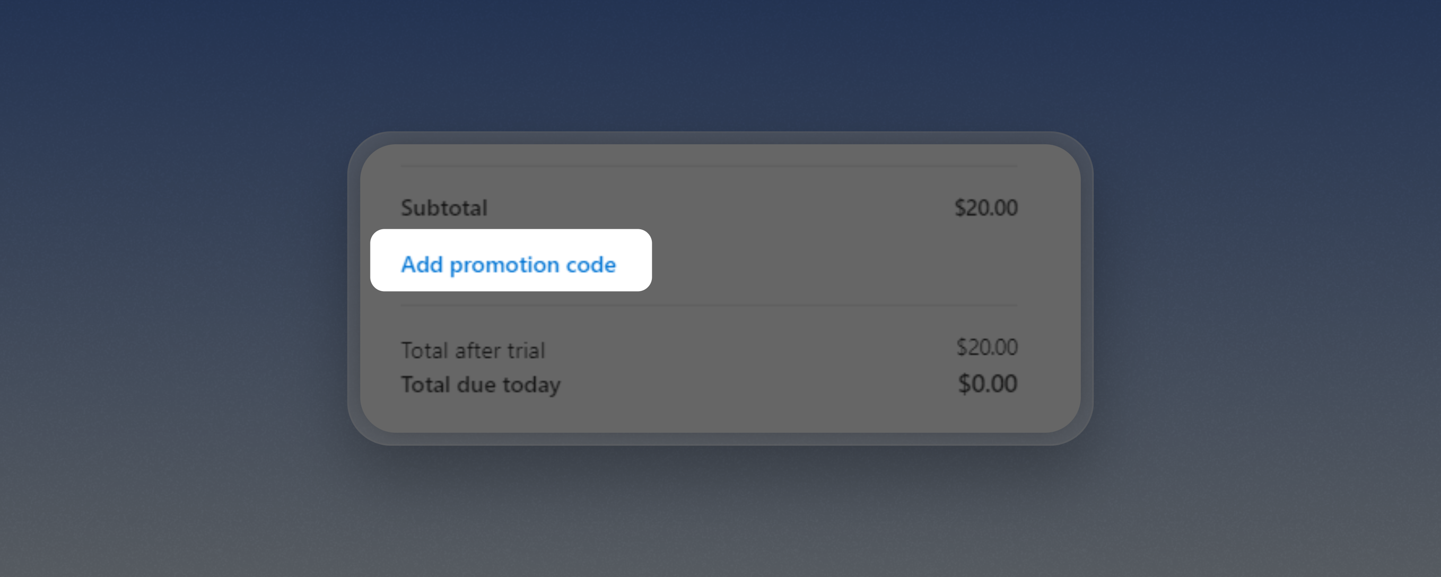
Task: Click white highlight padding right of promotion link
Action: [634, 260]
